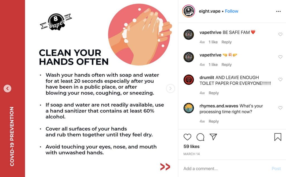The width and height of the screenshot is (286, 177).
Task: Go to previous slide with left arrow
Action: click(8, 89)
